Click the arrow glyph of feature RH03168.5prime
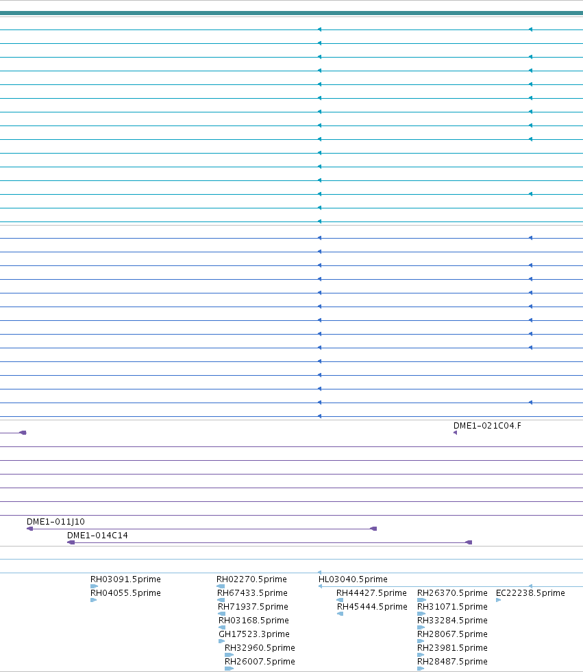The width and height of the screenshot is (583, 672). click(222, 627)
